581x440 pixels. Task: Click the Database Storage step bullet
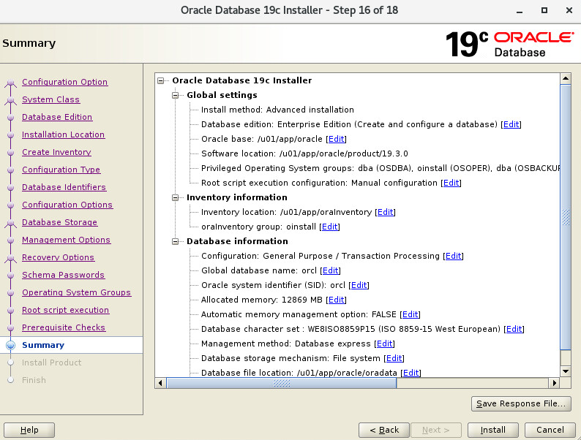[11, 223]
